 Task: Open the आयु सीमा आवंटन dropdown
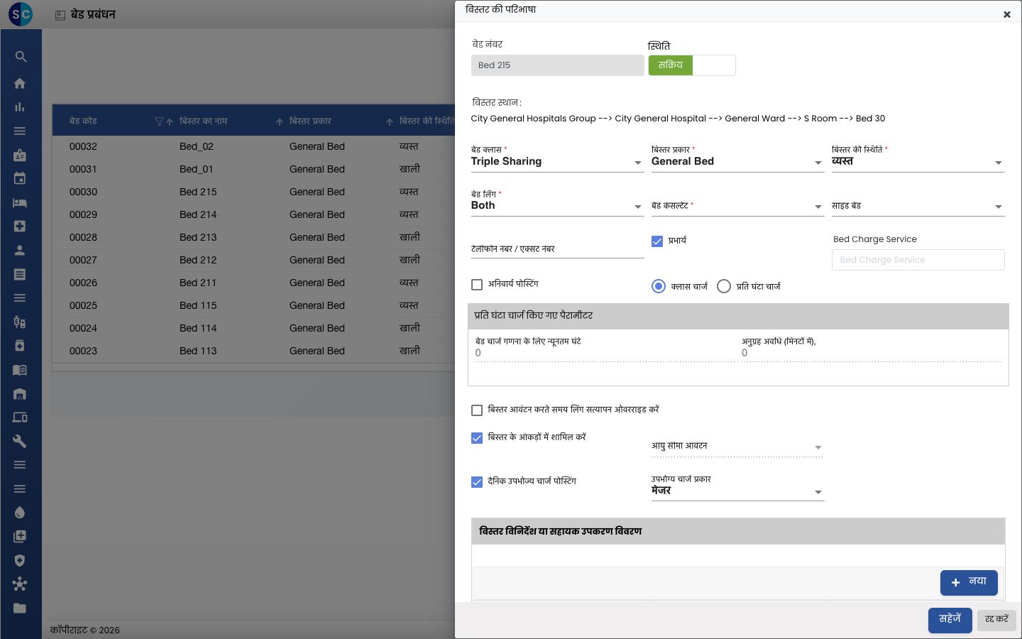pyautogui.click(x=738, y=447)
